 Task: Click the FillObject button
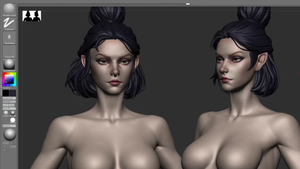9,126
